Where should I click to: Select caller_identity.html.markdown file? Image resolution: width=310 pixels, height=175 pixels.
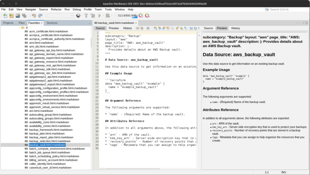[47, 164]
